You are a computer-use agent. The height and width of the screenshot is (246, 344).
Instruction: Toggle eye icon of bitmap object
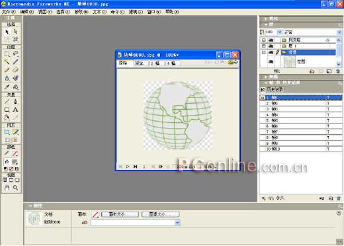(271, 62)
